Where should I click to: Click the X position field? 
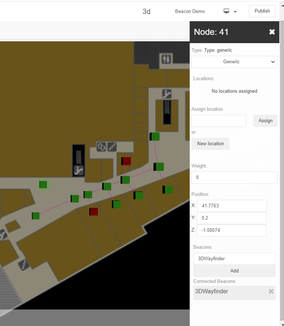pyautogui.click(x=232, y=206)
